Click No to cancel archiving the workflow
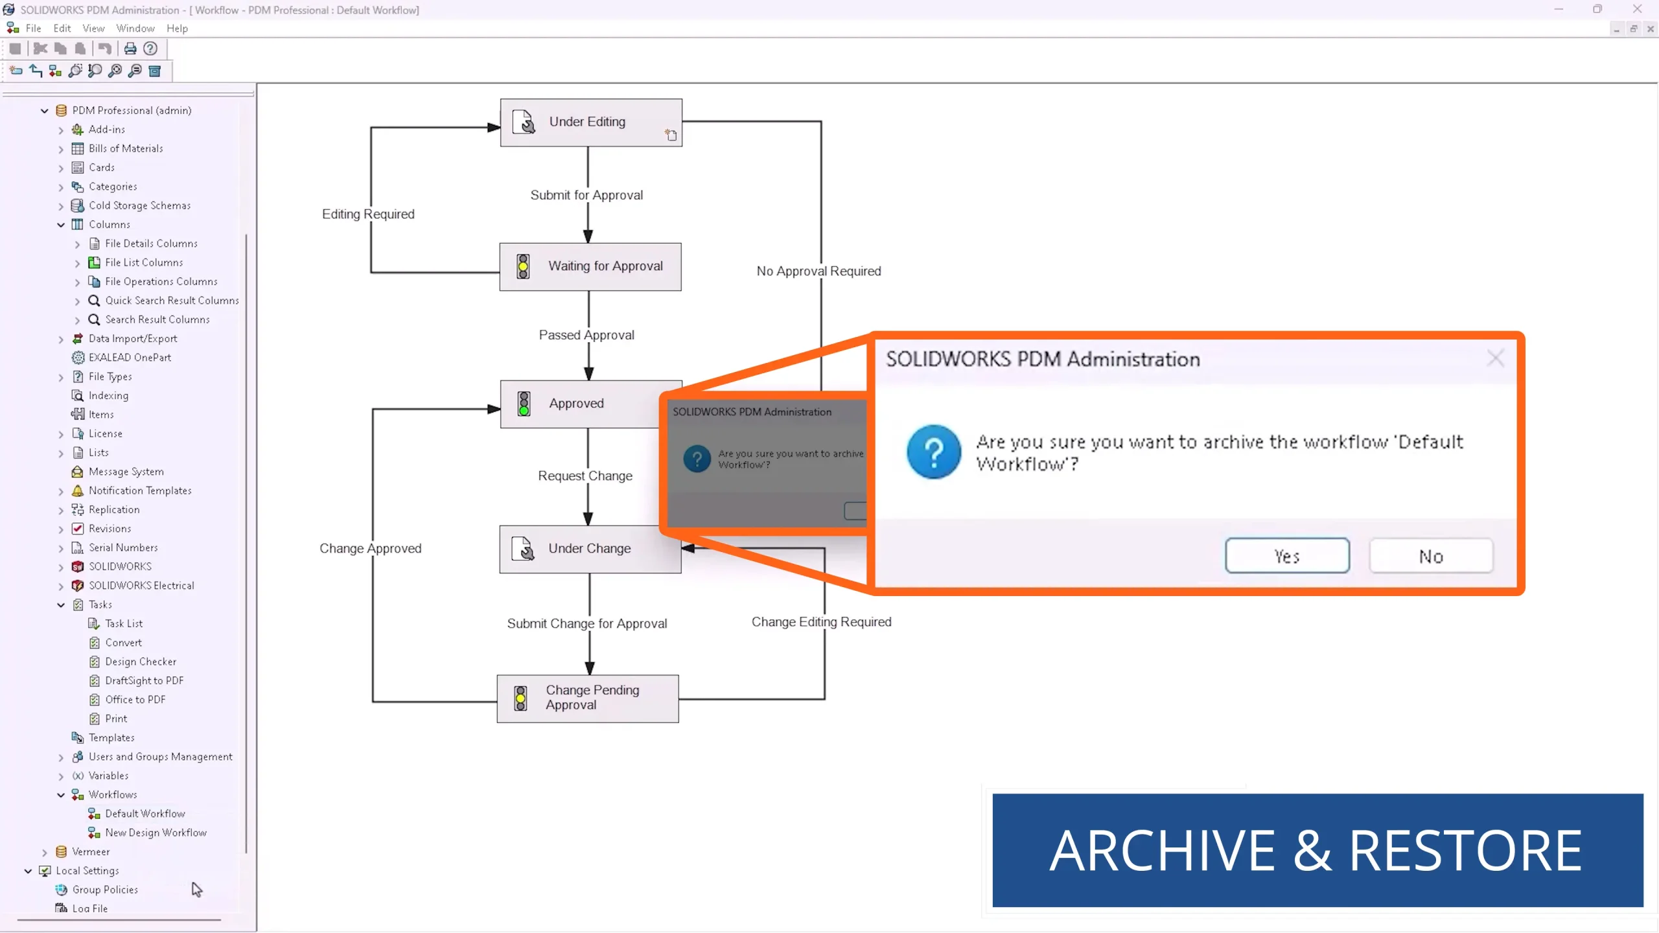Image resolution: width=1659 pixels, height=933 pixels. click(1431, 555)
